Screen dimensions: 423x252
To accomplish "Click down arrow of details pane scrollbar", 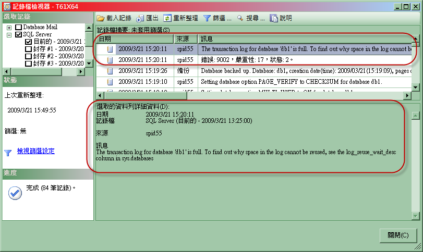I will [x=416, y=216].
